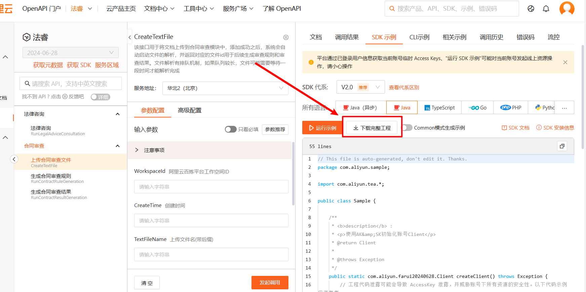Screen dimensions: 586x292
Task: Focus the TextFileName input field
Action: pos(211,254)
